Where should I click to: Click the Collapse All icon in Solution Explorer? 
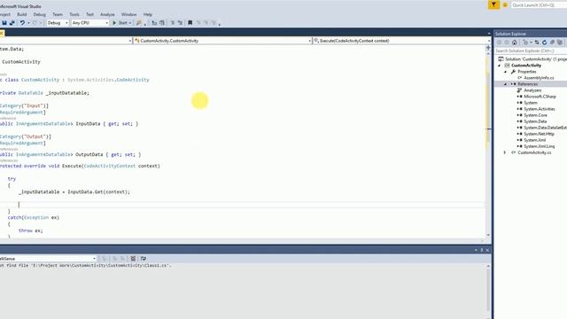[x=552, y=43]
